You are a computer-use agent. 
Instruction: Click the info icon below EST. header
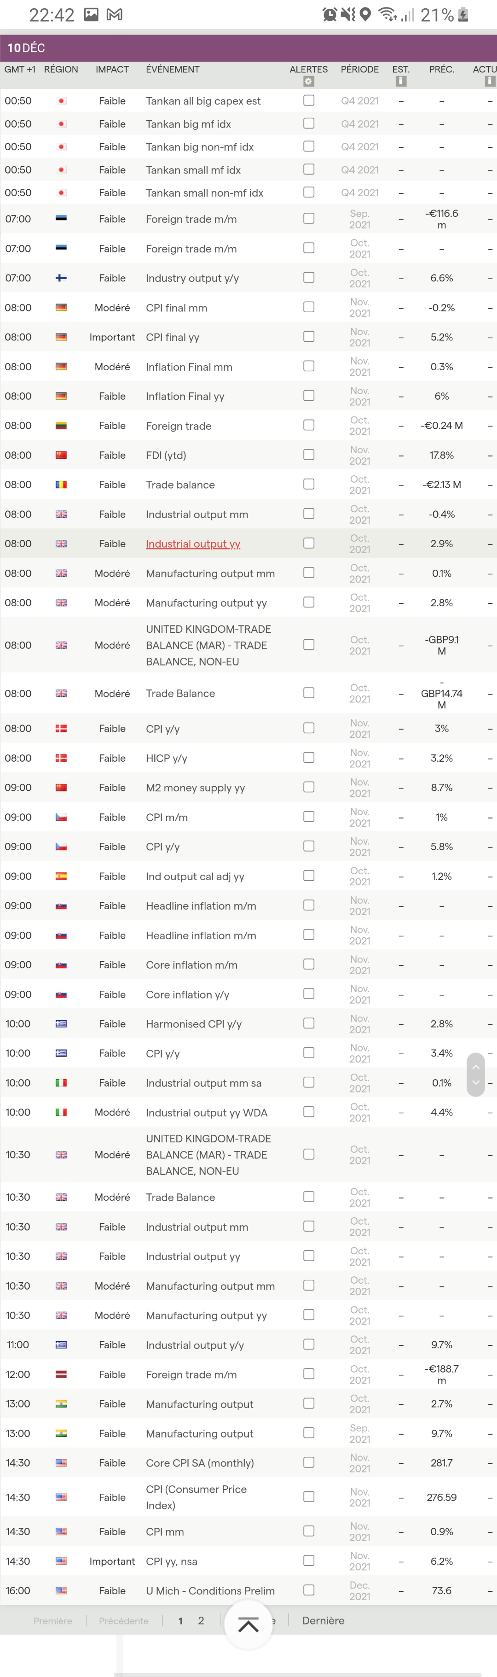[x=401, y=82]
